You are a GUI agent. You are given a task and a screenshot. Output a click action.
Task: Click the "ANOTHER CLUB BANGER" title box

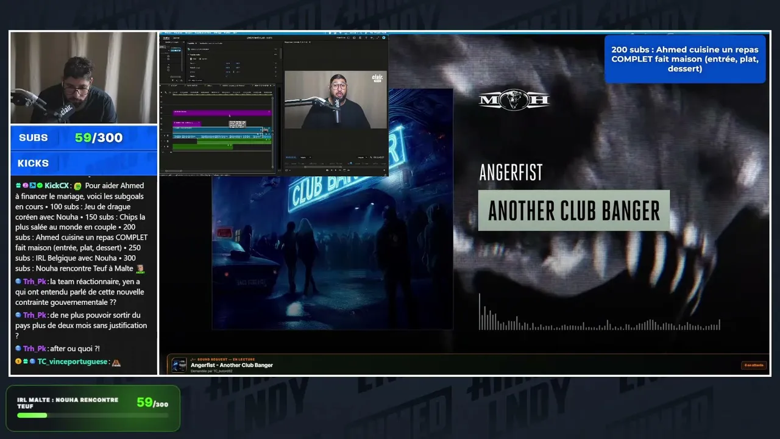574,210
